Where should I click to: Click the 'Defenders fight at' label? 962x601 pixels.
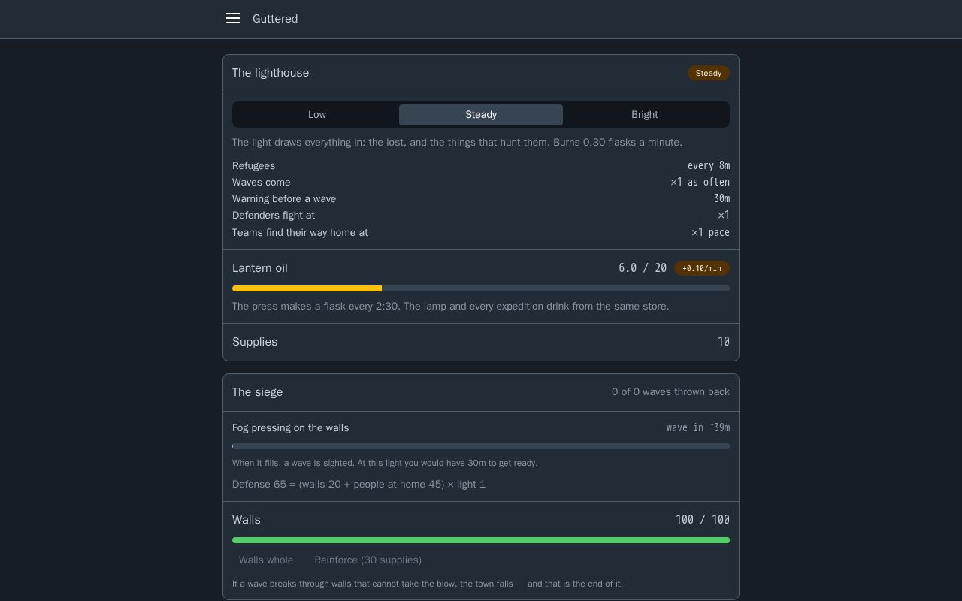tap(274, 215)
